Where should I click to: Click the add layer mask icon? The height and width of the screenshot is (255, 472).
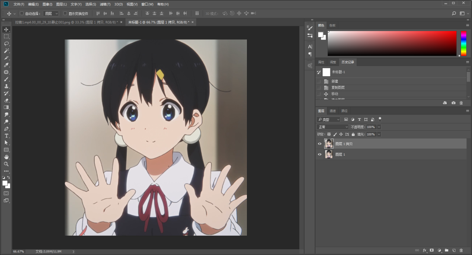[432, 250]
